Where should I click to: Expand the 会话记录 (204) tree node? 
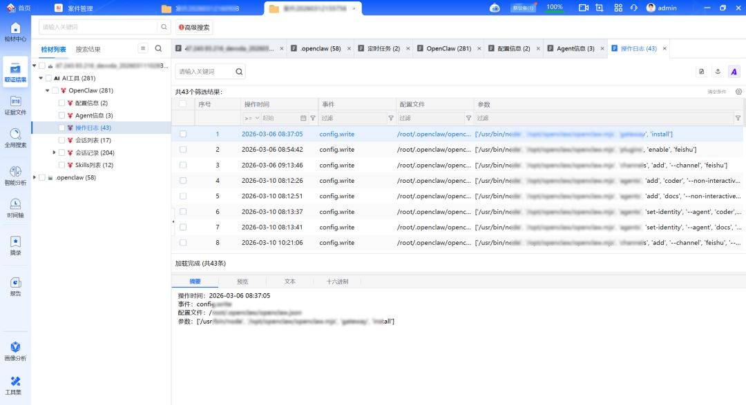55,152
